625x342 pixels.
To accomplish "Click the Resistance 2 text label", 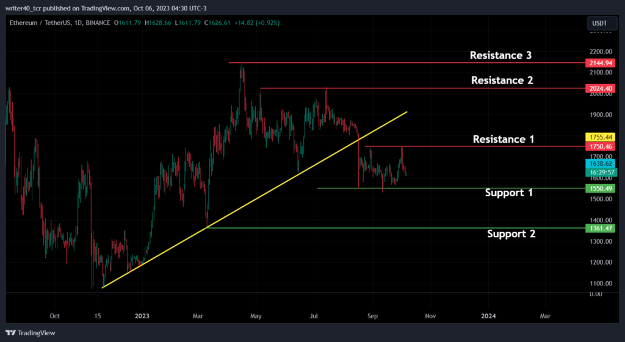I will (502, 80).
